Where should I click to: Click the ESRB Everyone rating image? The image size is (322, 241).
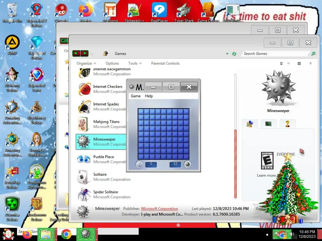(x=267, y=160)
